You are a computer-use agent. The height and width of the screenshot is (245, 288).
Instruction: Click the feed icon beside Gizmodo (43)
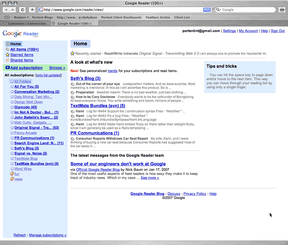tap(12, 107)
